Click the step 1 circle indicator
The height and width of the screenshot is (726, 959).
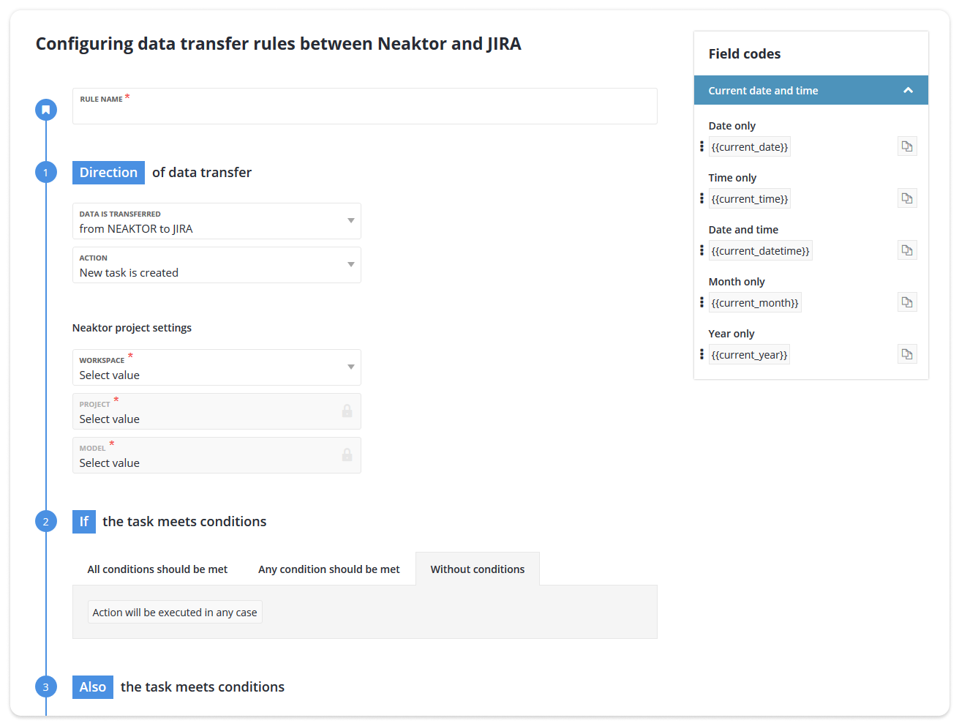pyautogui.click(x=45, y=172)
